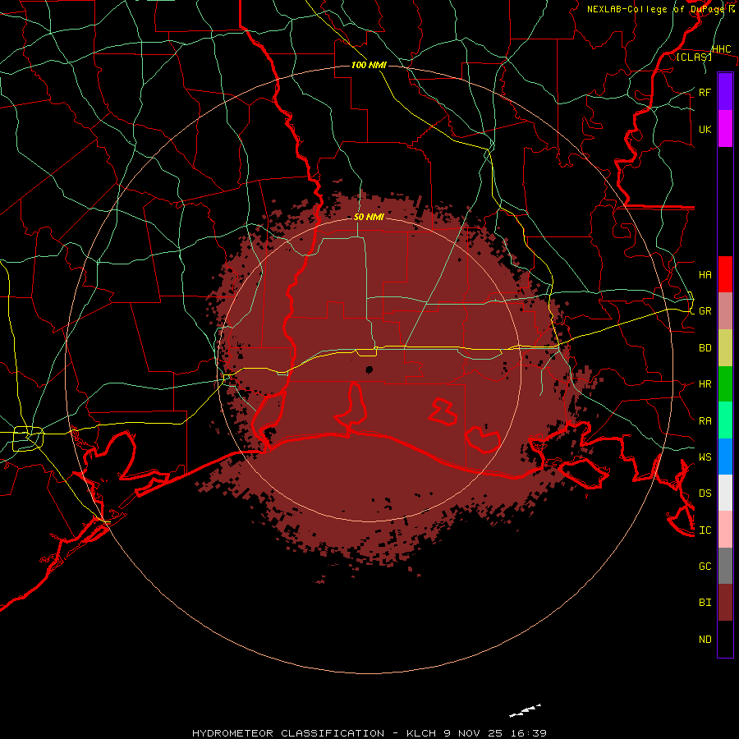The image size is (739, 739).
Task: Click the blue WS legend color swatch
Action: click(x=725, y=457)
